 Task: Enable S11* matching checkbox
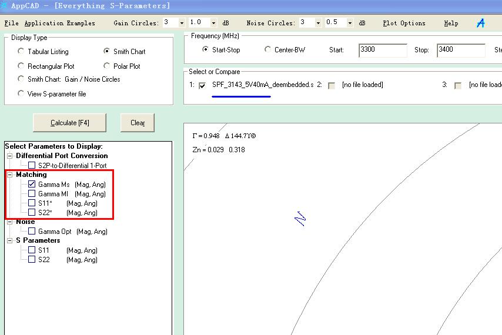(32, 203)
